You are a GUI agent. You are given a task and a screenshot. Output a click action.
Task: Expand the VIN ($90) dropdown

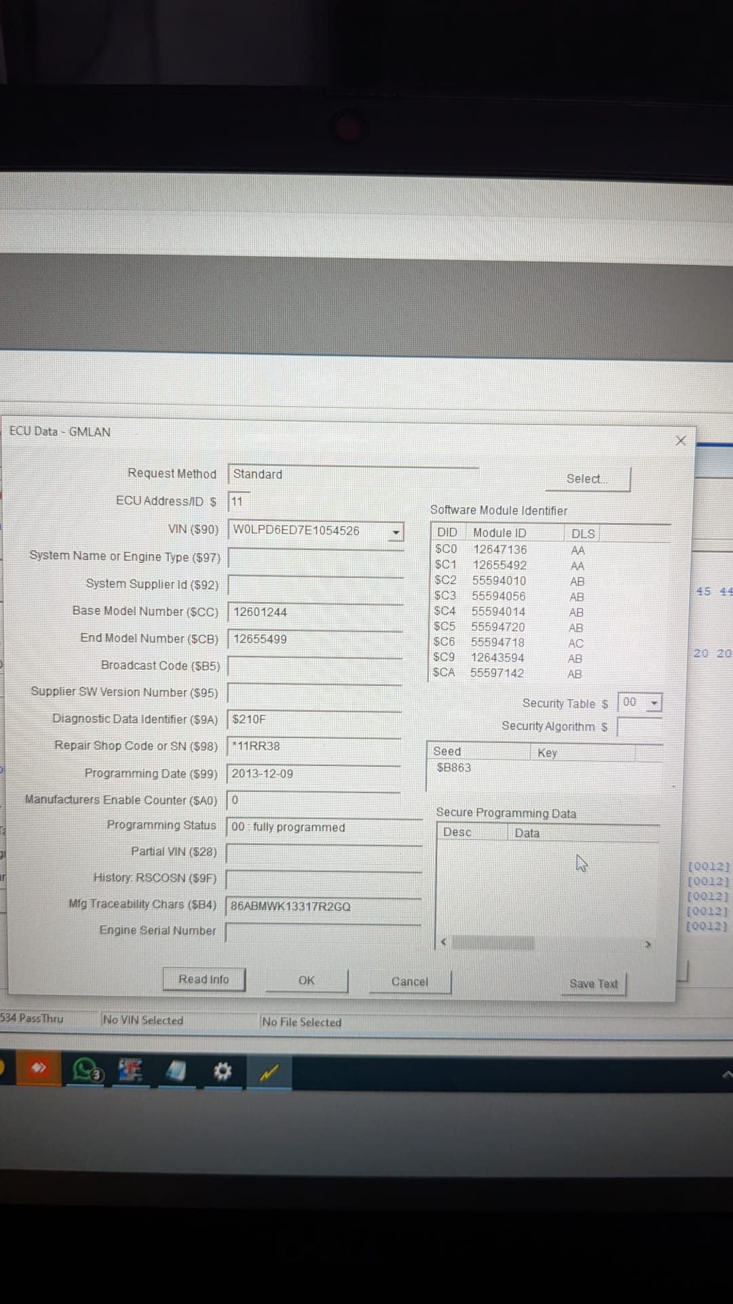coord(396,532)
